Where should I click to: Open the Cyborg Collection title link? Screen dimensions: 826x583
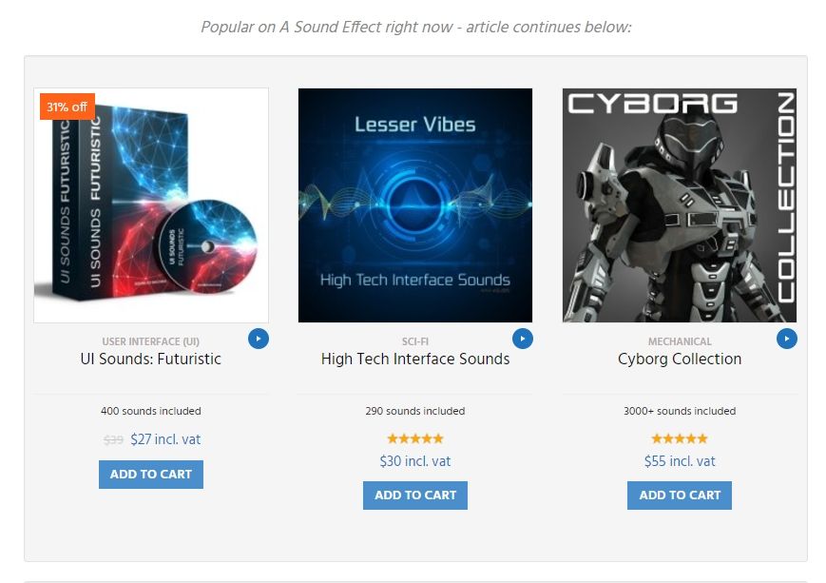pos(680,359)
